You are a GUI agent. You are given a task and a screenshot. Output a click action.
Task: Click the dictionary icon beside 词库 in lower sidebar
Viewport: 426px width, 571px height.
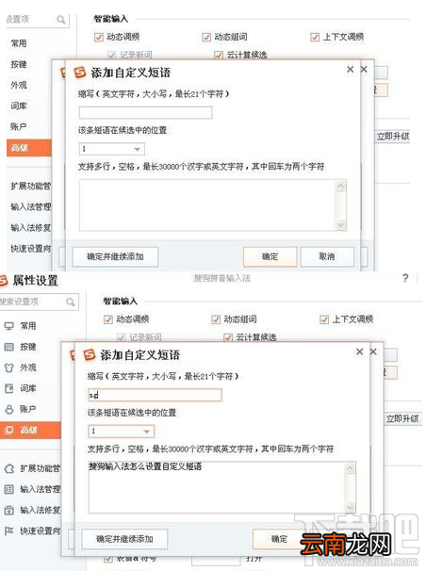(x=8, y=388)
